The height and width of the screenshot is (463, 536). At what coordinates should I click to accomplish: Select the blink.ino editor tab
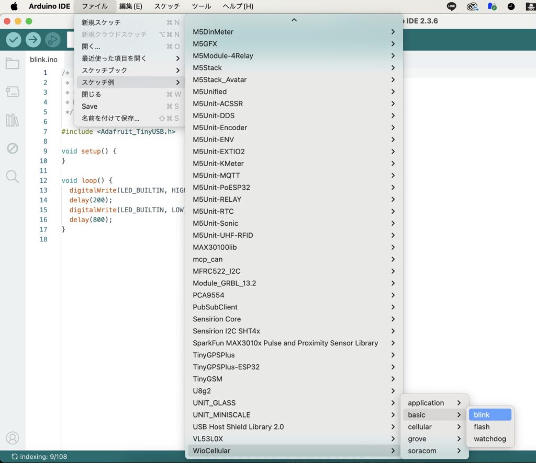44,60
